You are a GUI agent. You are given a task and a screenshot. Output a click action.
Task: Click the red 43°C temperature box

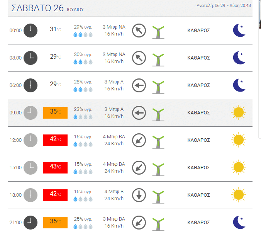tap(56, 168)
